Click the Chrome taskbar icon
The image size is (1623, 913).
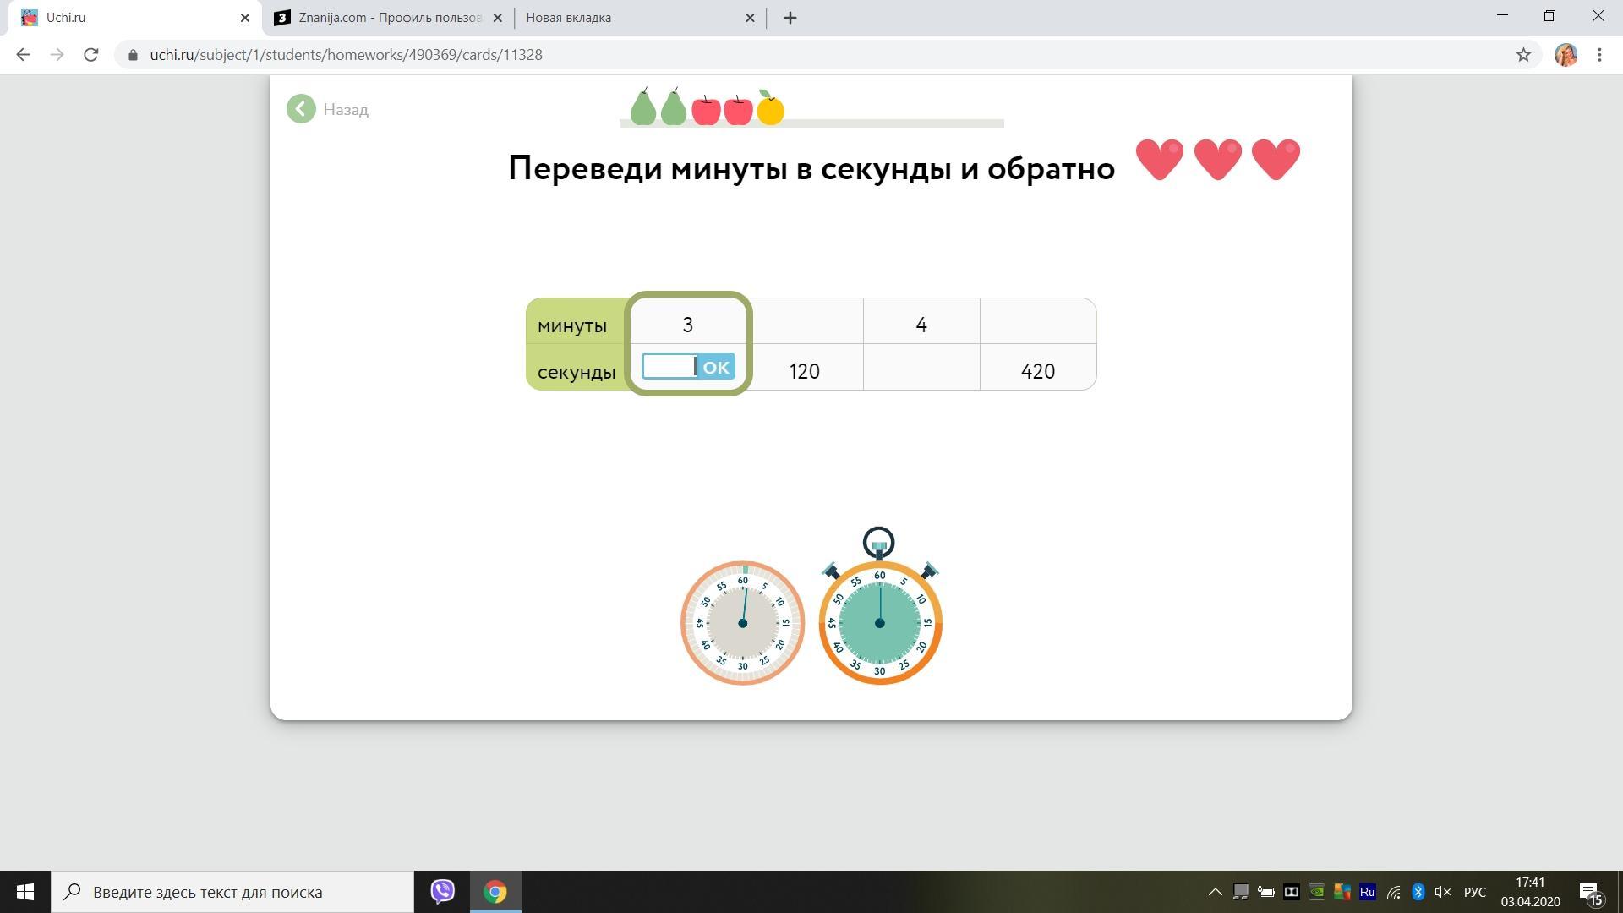pyautogui.click(x=495, y=892)
